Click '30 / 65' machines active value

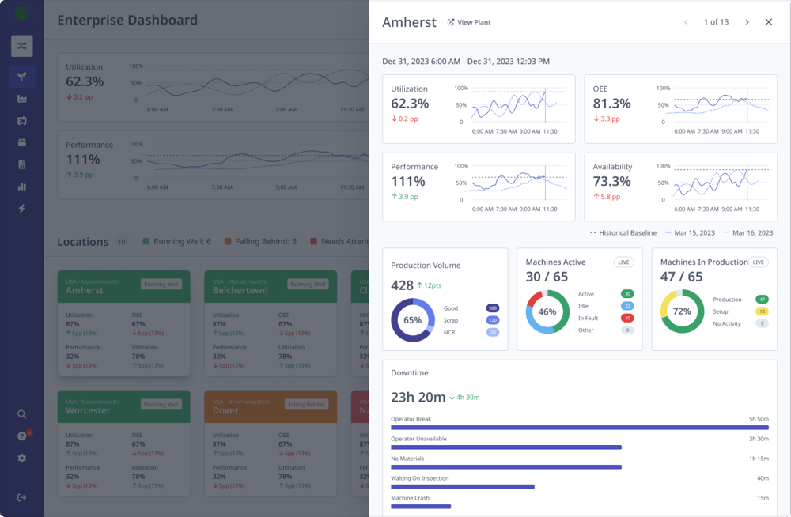pos(547,277)
